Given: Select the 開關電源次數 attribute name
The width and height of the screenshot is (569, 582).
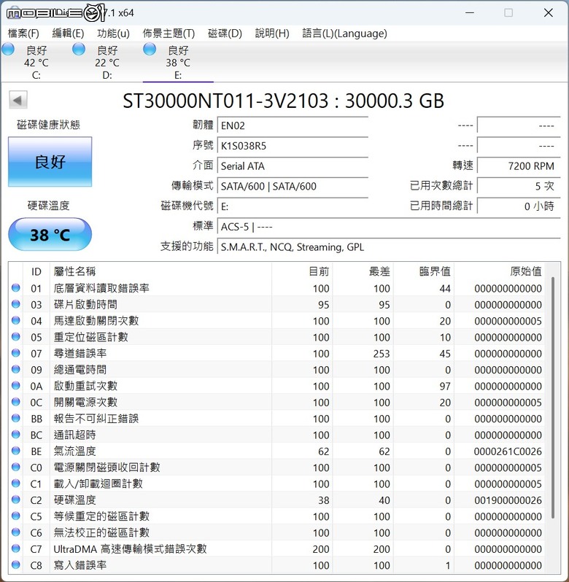Looking at the screenshot, I should (85, 403).
